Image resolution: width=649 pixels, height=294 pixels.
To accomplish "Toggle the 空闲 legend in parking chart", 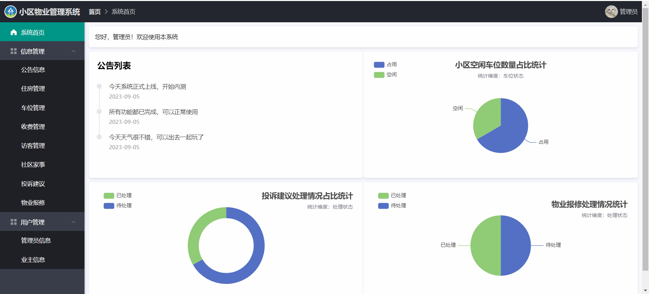I will (x=385, y=75).
